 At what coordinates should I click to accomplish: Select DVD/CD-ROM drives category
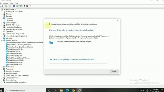click(x=13, y=25)
